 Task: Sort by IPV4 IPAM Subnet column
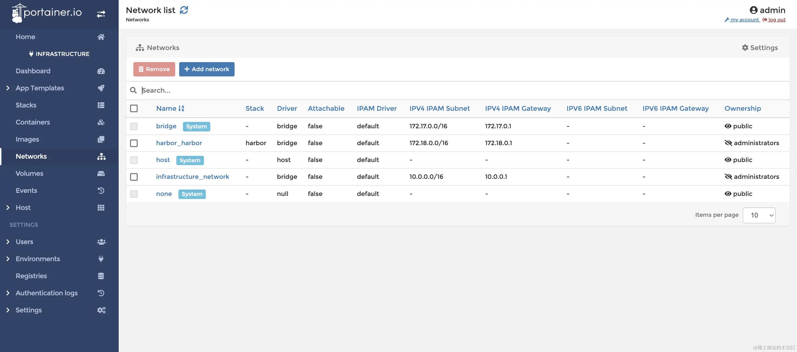tap(439, 109)
